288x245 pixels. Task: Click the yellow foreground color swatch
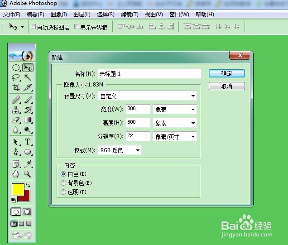18,189
